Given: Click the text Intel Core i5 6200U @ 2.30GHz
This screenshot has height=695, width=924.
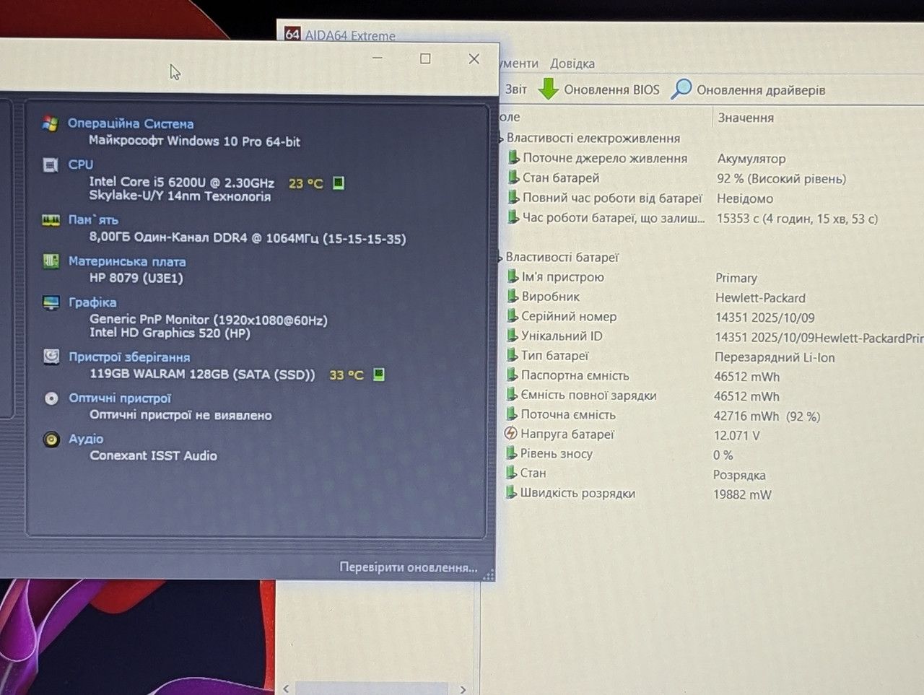Looking at the screenshot, I should point(181,183).
